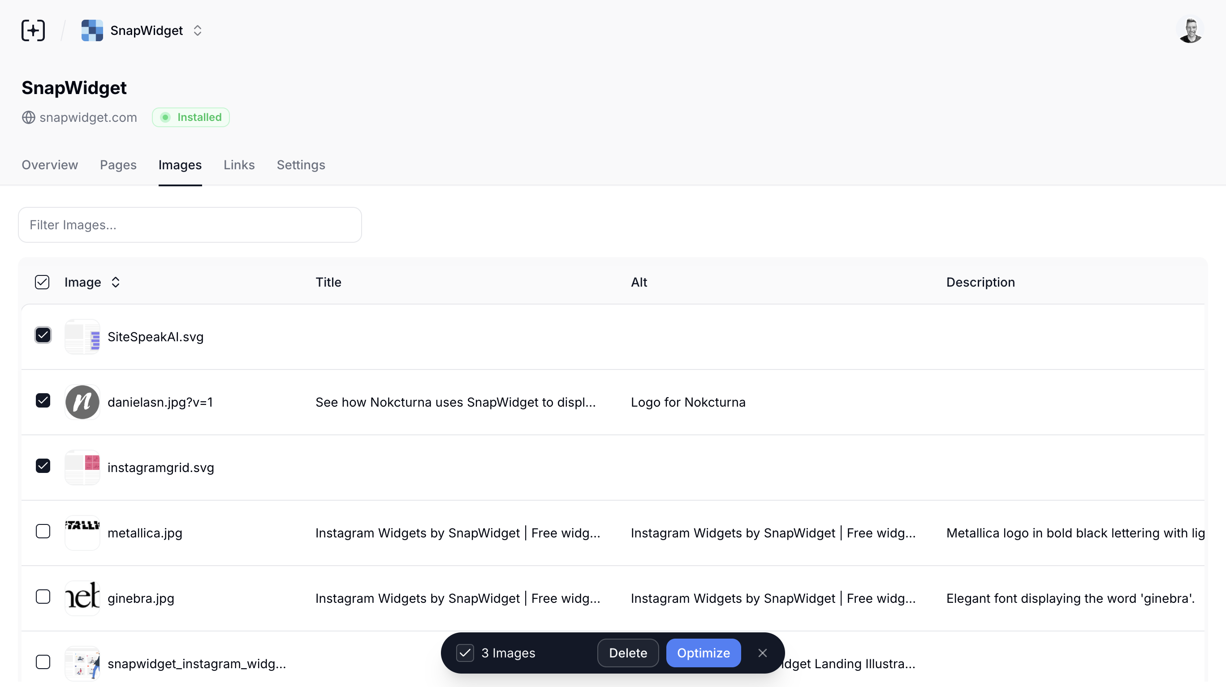
Task: Toggle the select-all images checkbox
Action: tap(42, 282)
